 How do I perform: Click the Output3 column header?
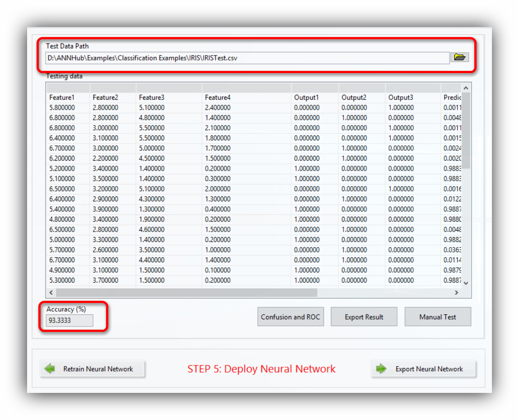coord(401,98)
